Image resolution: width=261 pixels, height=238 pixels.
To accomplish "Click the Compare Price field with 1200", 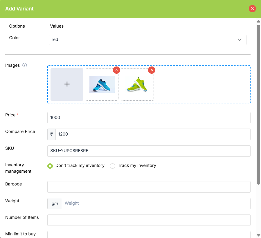I will (x=152, y=134).
